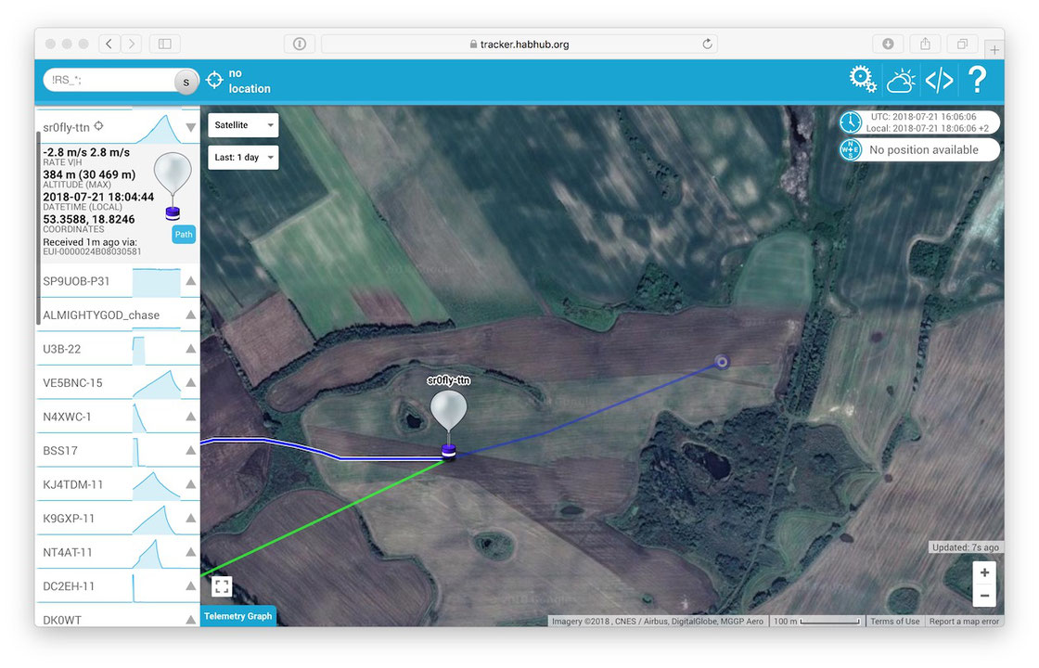Expand the SP9UOB-P31 vehicle entry
Viewport: 1039px width, 668px height.
pyautogui.click(x=191, y=281)
